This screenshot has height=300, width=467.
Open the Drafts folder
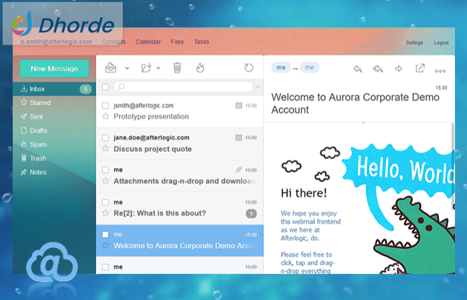(54, 131)
